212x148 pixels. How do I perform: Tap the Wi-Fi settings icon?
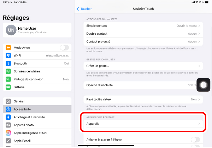pyautogui.click(x=8, y=55)
